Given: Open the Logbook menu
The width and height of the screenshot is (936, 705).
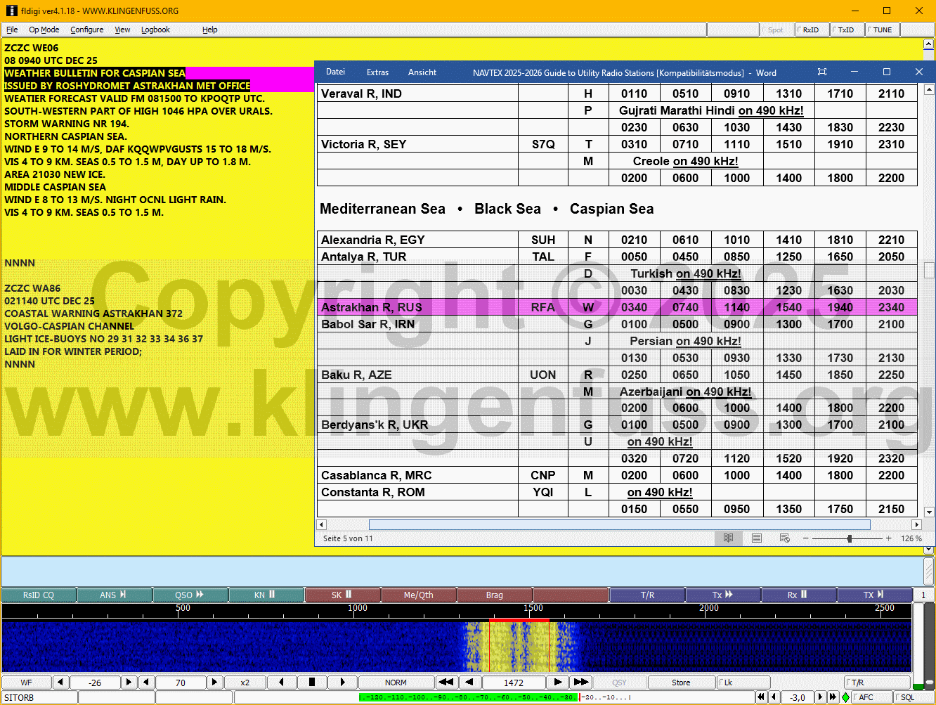Looking at the screenshot, I should click(x=155, y=30).
